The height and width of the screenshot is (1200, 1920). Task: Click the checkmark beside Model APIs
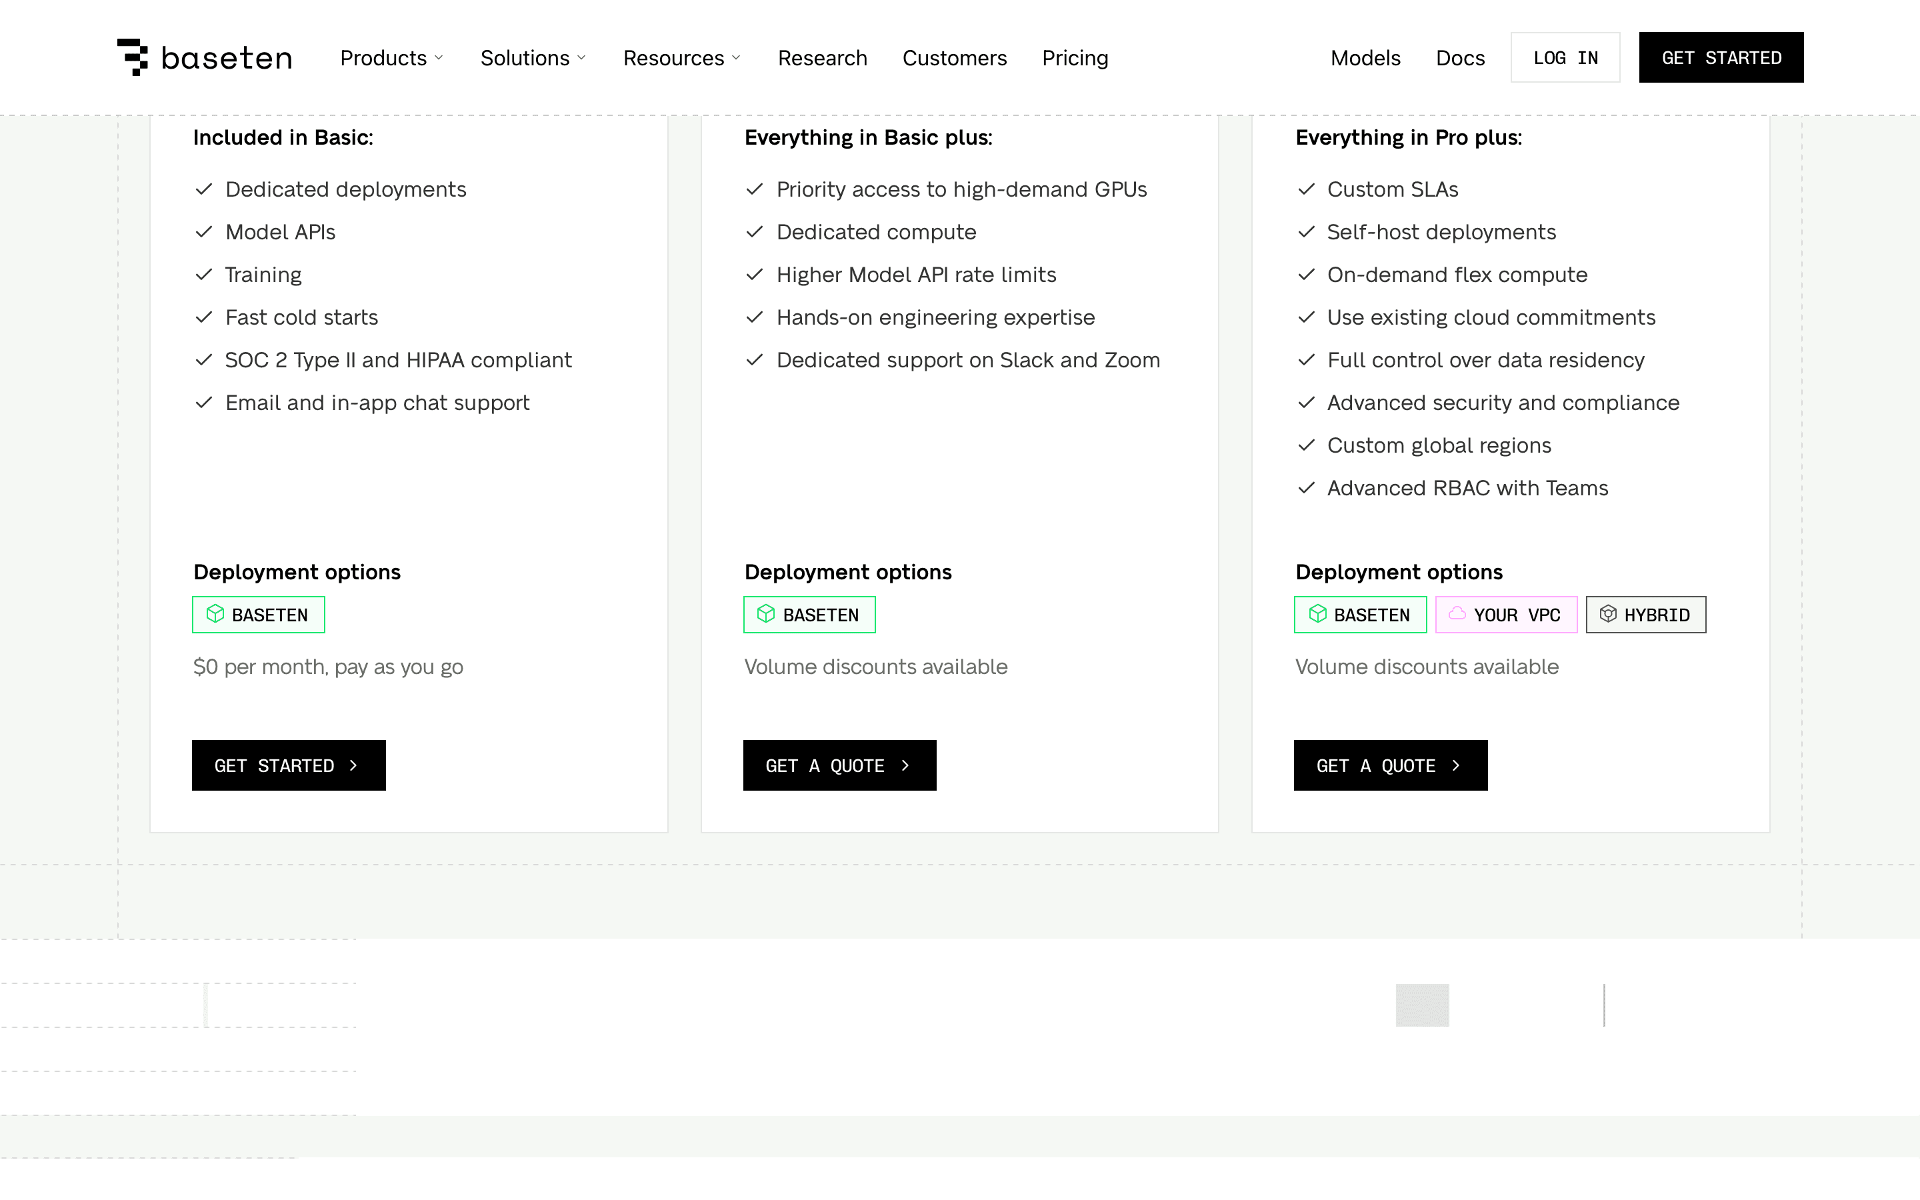(204, 232)
